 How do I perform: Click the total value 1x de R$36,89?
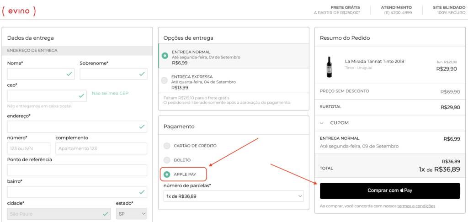(x=439, y=169)
